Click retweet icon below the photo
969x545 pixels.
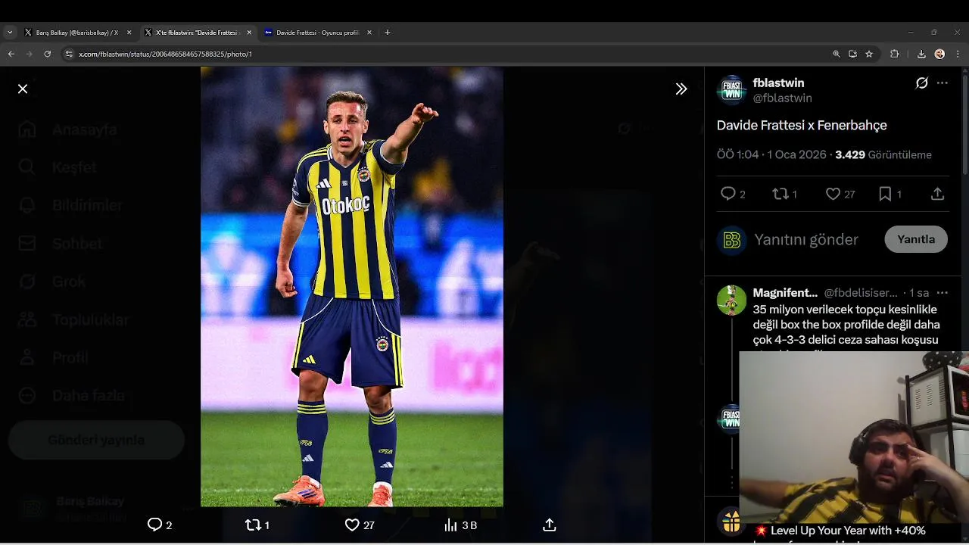click(x=253, y=525)
